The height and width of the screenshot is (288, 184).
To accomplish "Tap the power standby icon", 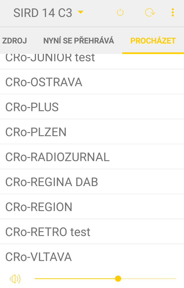I will pos(120,12).
